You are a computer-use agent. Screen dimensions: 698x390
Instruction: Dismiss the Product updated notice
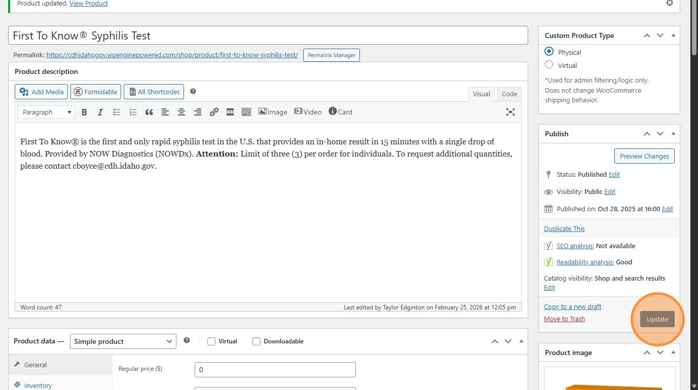click(670, 3)
